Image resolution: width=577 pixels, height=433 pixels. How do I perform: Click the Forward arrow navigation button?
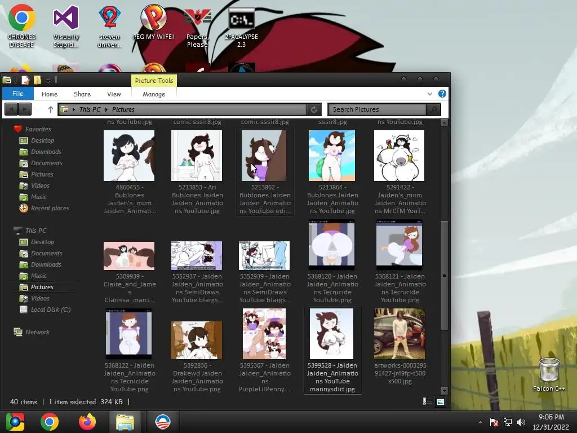tap(25, 109)
